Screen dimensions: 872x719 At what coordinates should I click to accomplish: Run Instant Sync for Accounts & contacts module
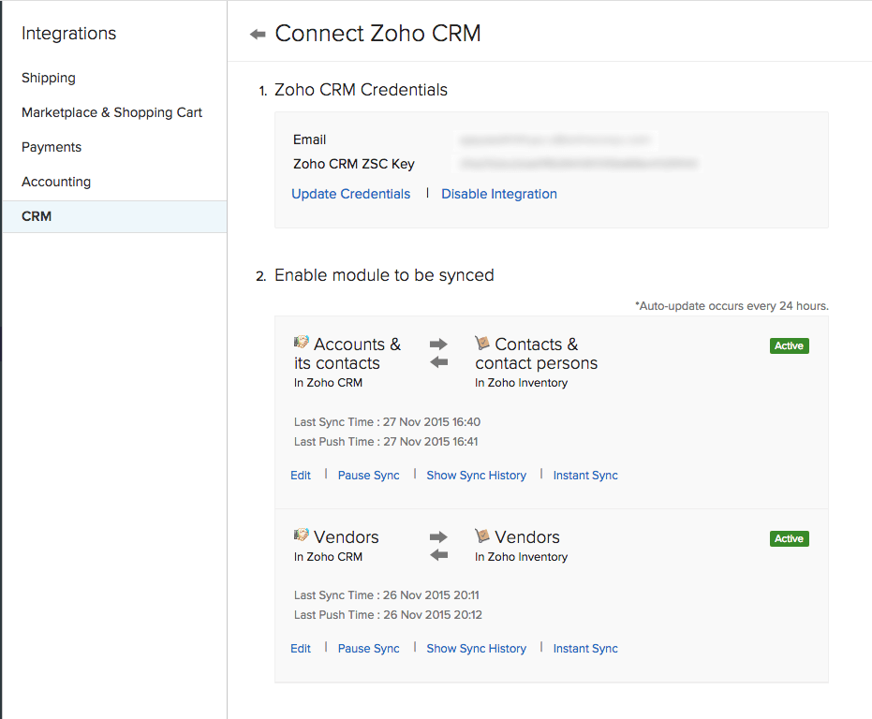(x=585, y=476)
